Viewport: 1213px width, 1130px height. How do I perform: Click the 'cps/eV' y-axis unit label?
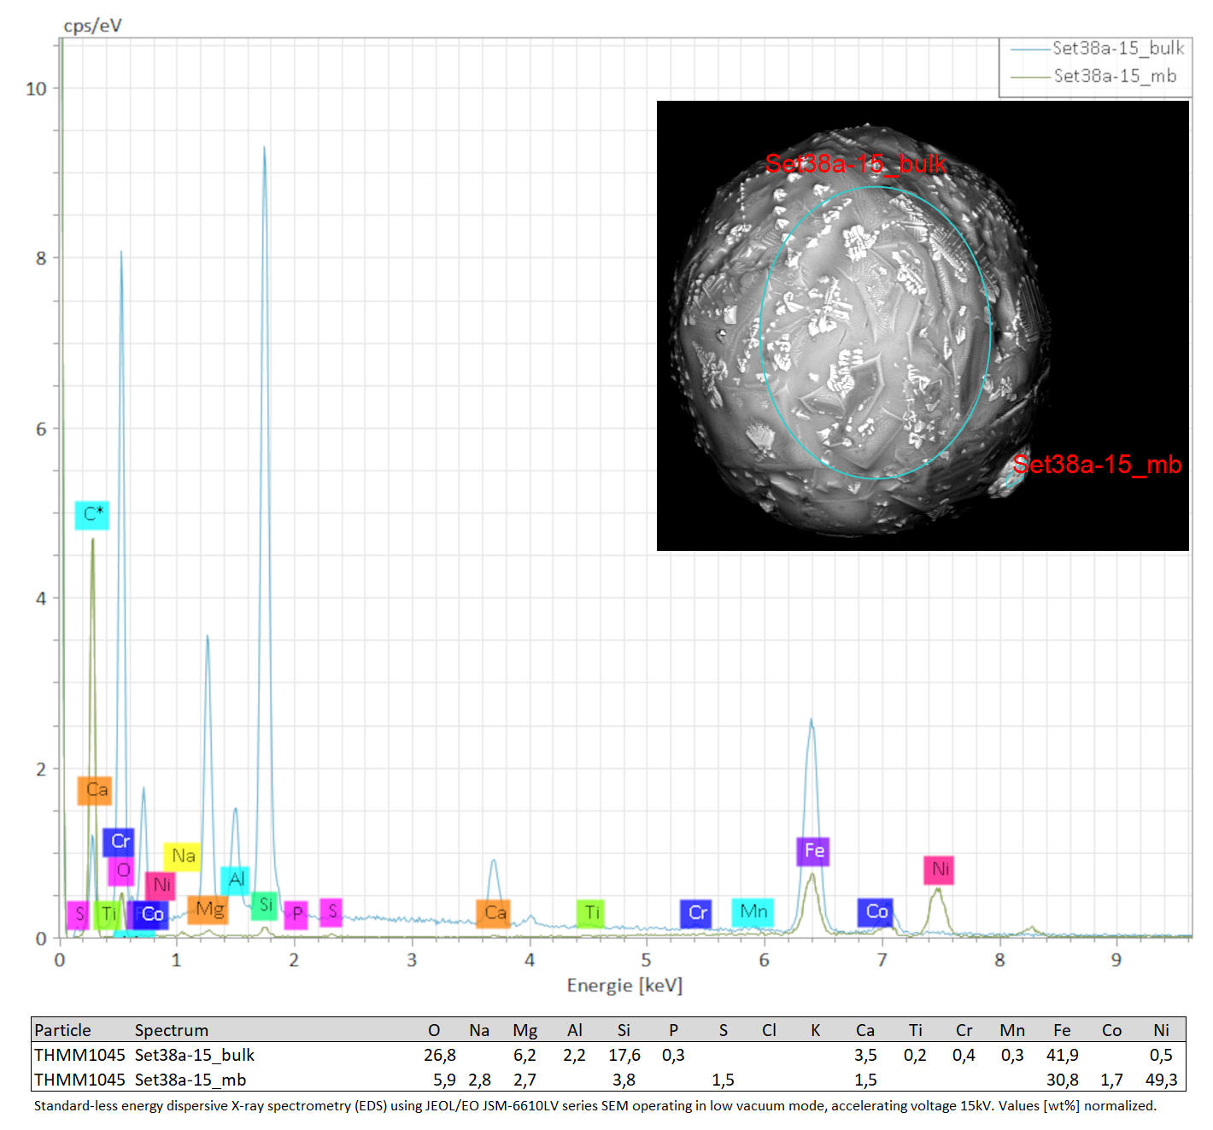point(93,26)
